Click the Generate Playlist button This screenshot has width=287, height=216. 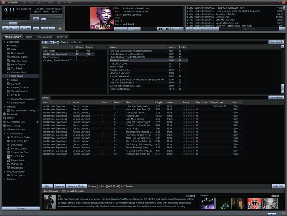pyautogui.click(x=76, y=186)
